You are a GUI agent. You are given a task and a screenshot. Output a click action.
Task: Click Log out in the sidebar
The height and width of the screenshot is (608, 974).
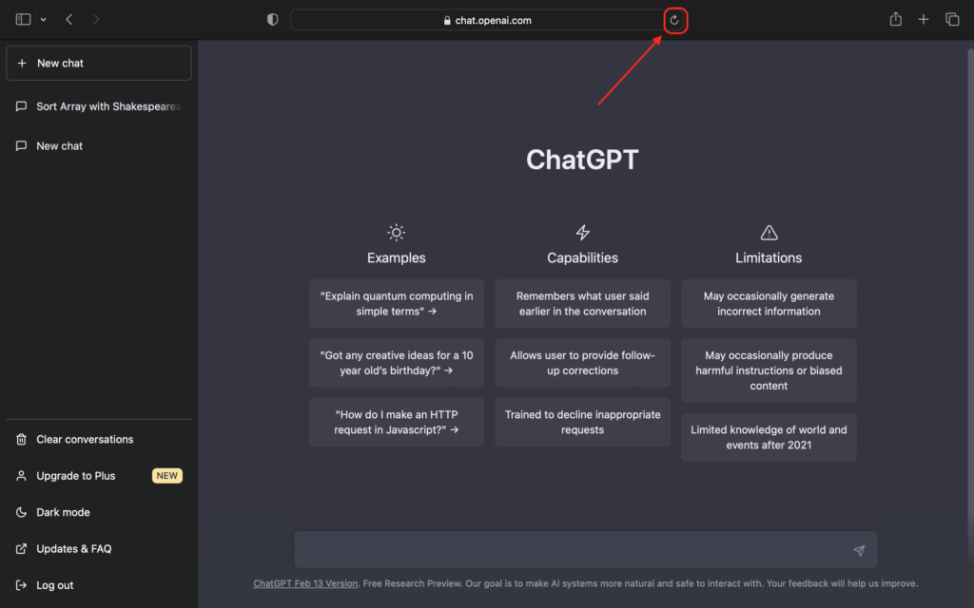(x=55, y=585)
